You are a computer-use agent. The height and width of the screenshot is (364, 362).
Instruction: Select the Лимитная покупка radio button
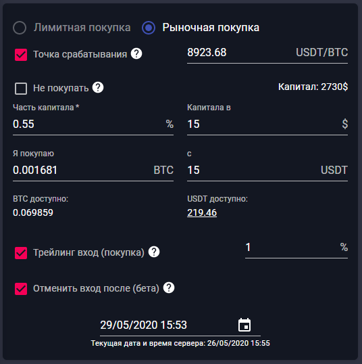click(x=20, y=28)
